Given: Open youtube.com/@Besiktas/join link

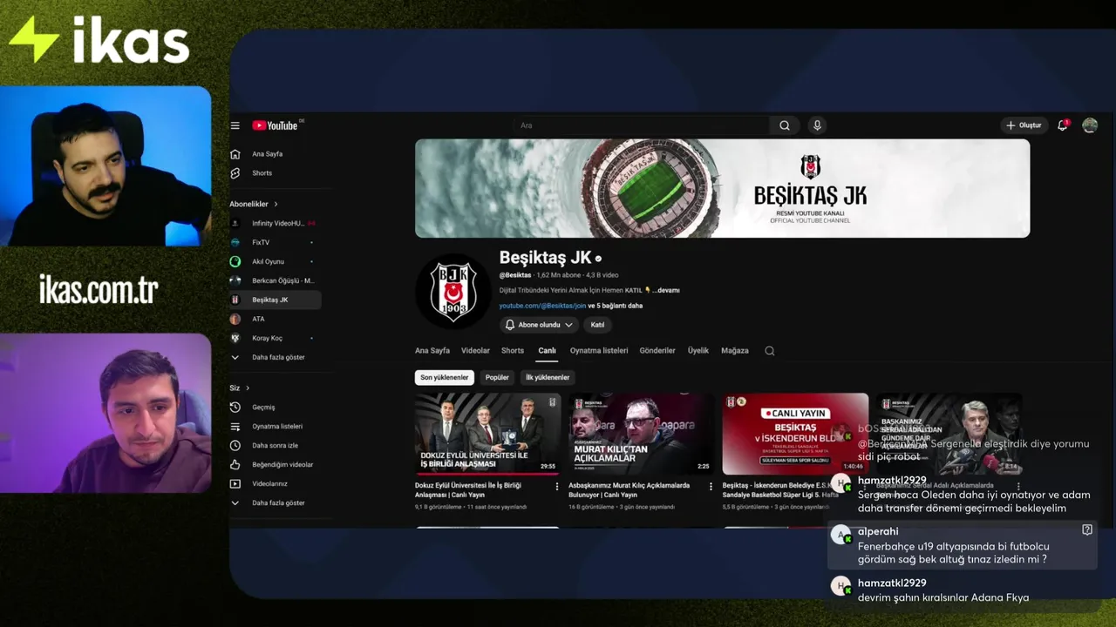Looking at the screenshot, I should tap(542, 306).
